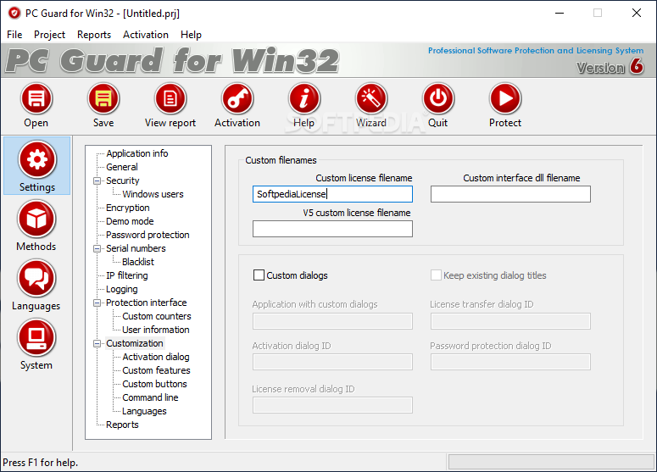The height and width of the screenshot is (472, 657).
Task: Select the System computer sidebar icon
Action: pos(36,337)
